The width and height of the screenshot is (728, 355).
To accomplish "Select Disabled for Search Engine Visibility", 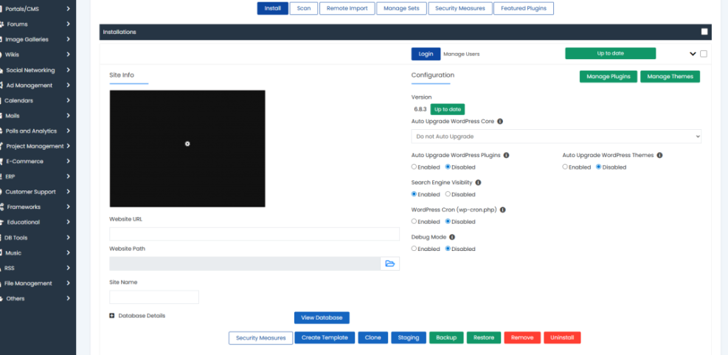I will [448, 194].
